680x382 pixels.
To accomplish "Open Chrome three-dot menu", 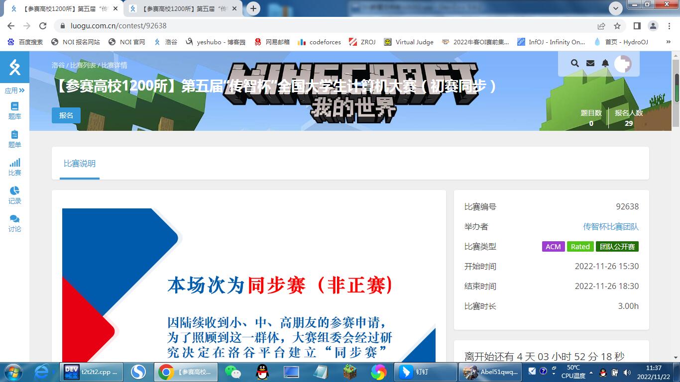I will [668, 26].
